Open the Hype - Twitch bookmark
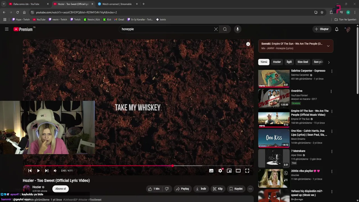 pos(21,20)
